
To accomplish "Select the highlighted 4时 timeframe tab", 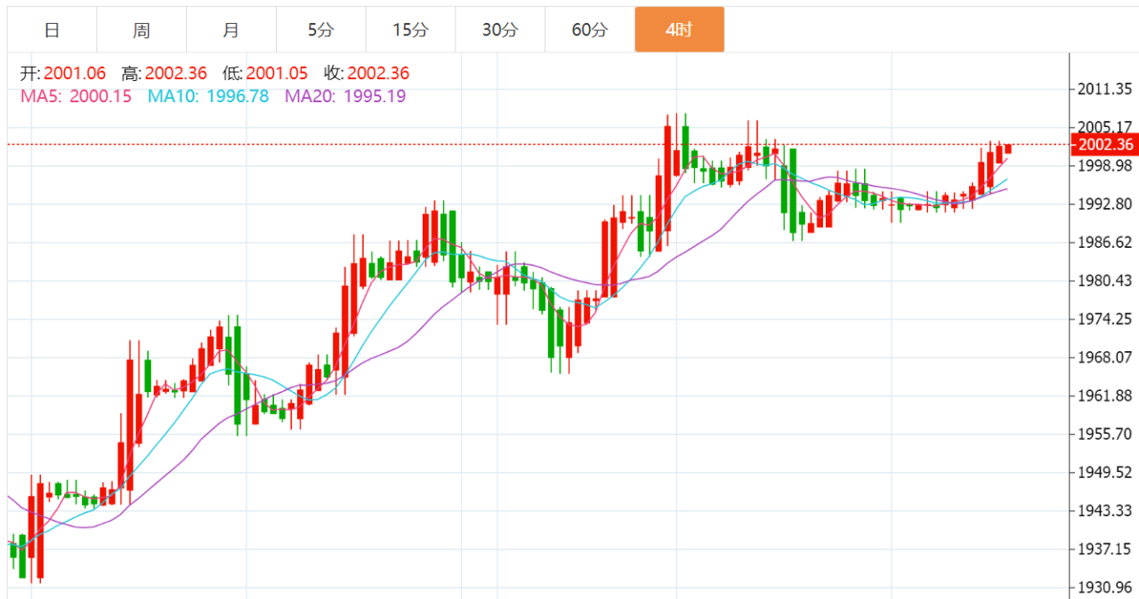I will point(680,29).
